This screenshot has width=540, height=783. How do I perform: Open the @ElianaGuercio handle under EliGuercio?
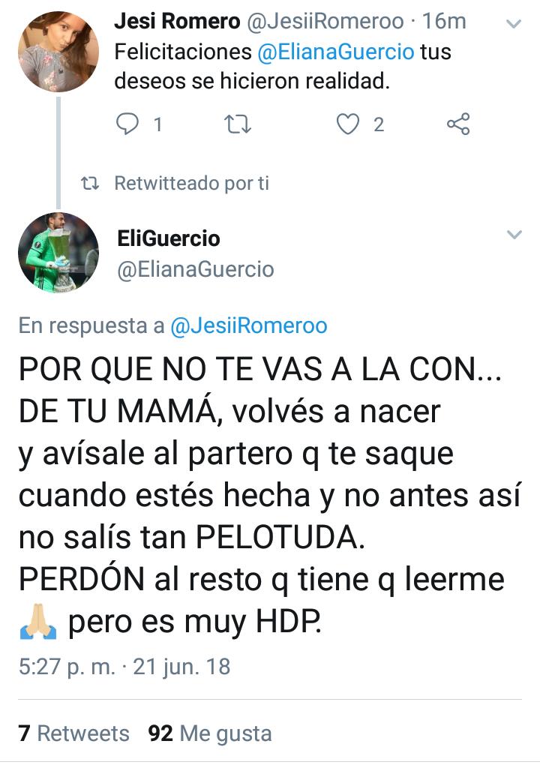click(x=196, y=270)
